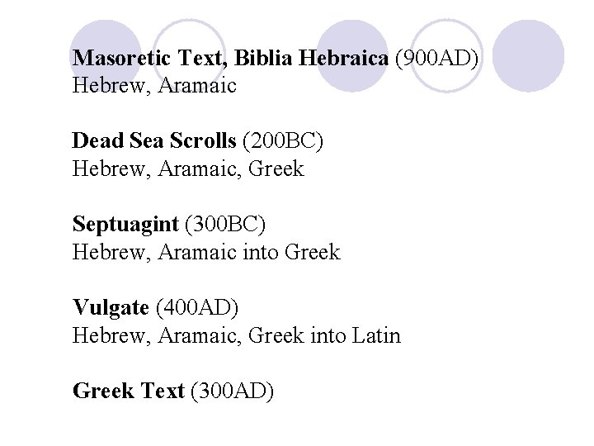Click the 'Hebrew, Aramaic into Greek' line
Viewport: 594px width, 446px height.
[x=206, y=252]
